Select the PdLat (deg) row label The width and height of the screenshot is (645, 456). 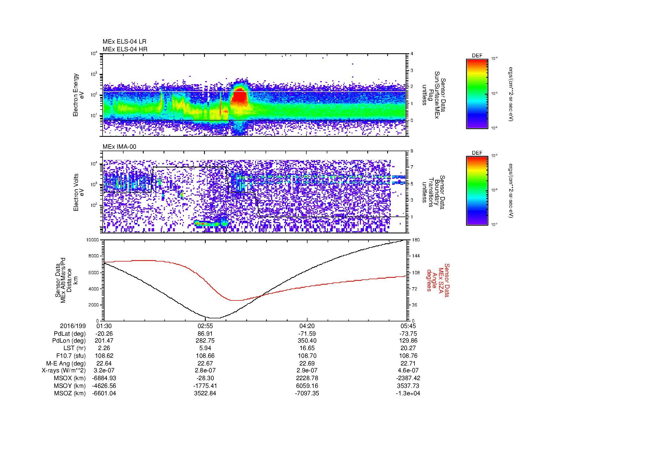point(70,334)
